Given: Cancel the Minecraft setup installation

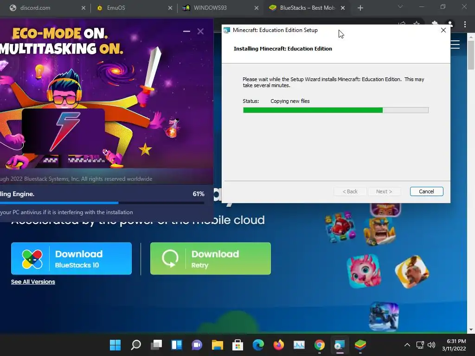Looking at the screenshot, I should click(x=427, y=191).
